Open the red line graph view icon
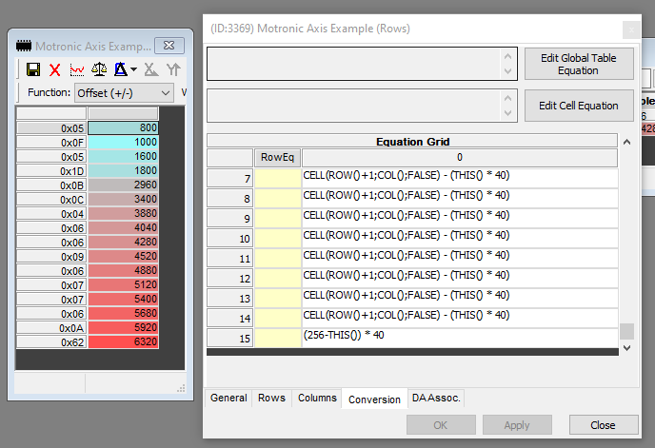 tap(77, 69)
